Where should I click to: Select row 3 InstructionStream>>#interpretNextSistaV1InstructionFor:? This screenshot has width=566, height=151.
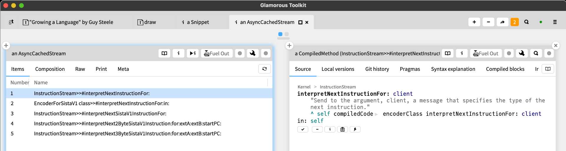point(139,113)
